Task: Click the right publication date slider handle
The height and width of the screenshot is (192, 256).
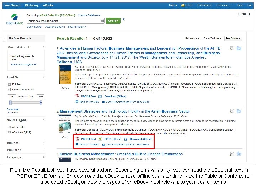Action: click(41, 102)
